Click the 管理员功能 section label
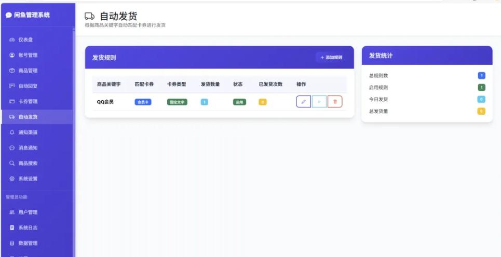Image resolution: width=501 pixels, height=257 pixels. [16, 197]
